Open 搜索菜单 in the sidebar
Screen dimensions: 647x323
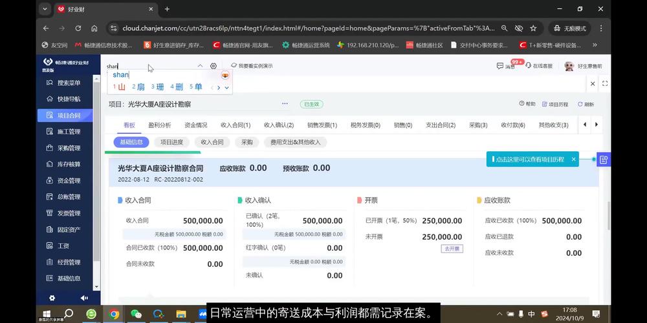(64, 83)
